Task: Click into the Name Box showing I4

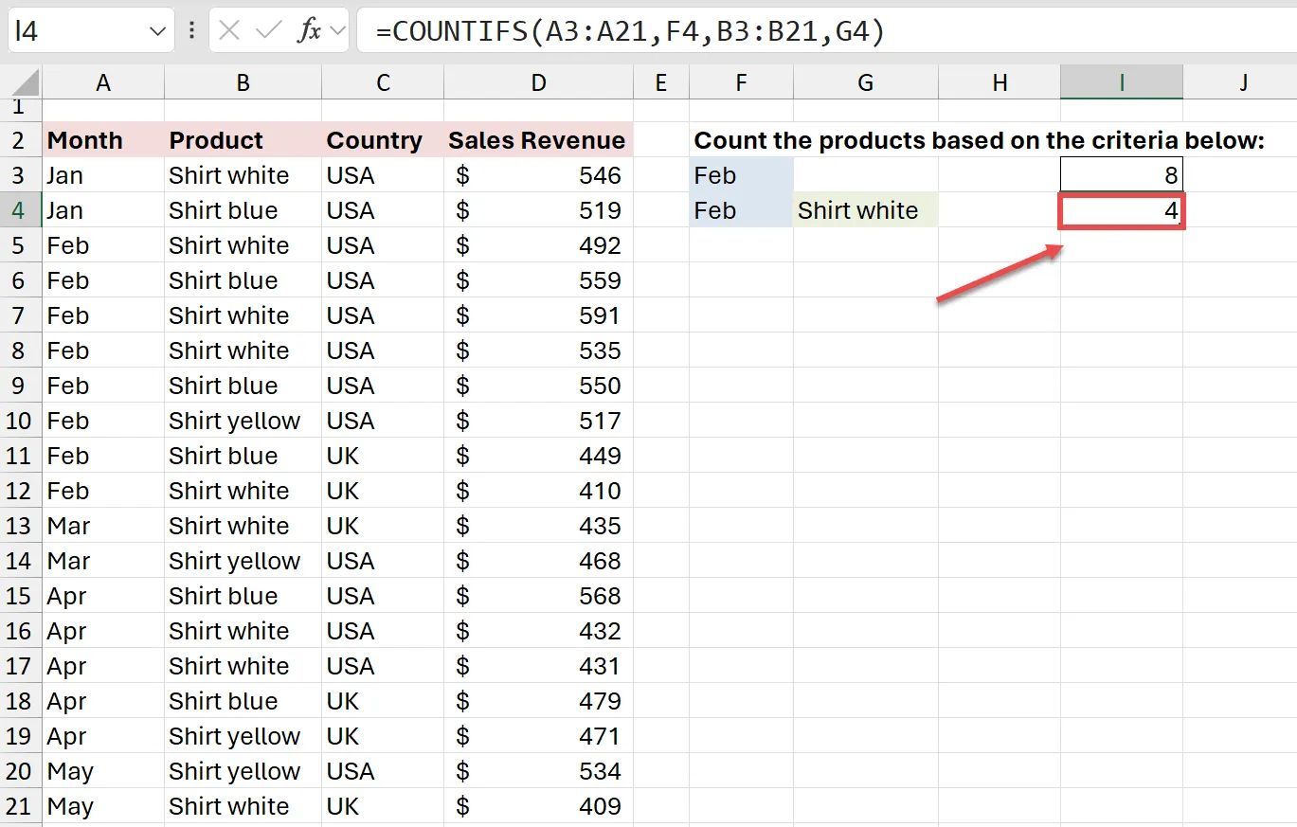Action: (x=76, y=31)
